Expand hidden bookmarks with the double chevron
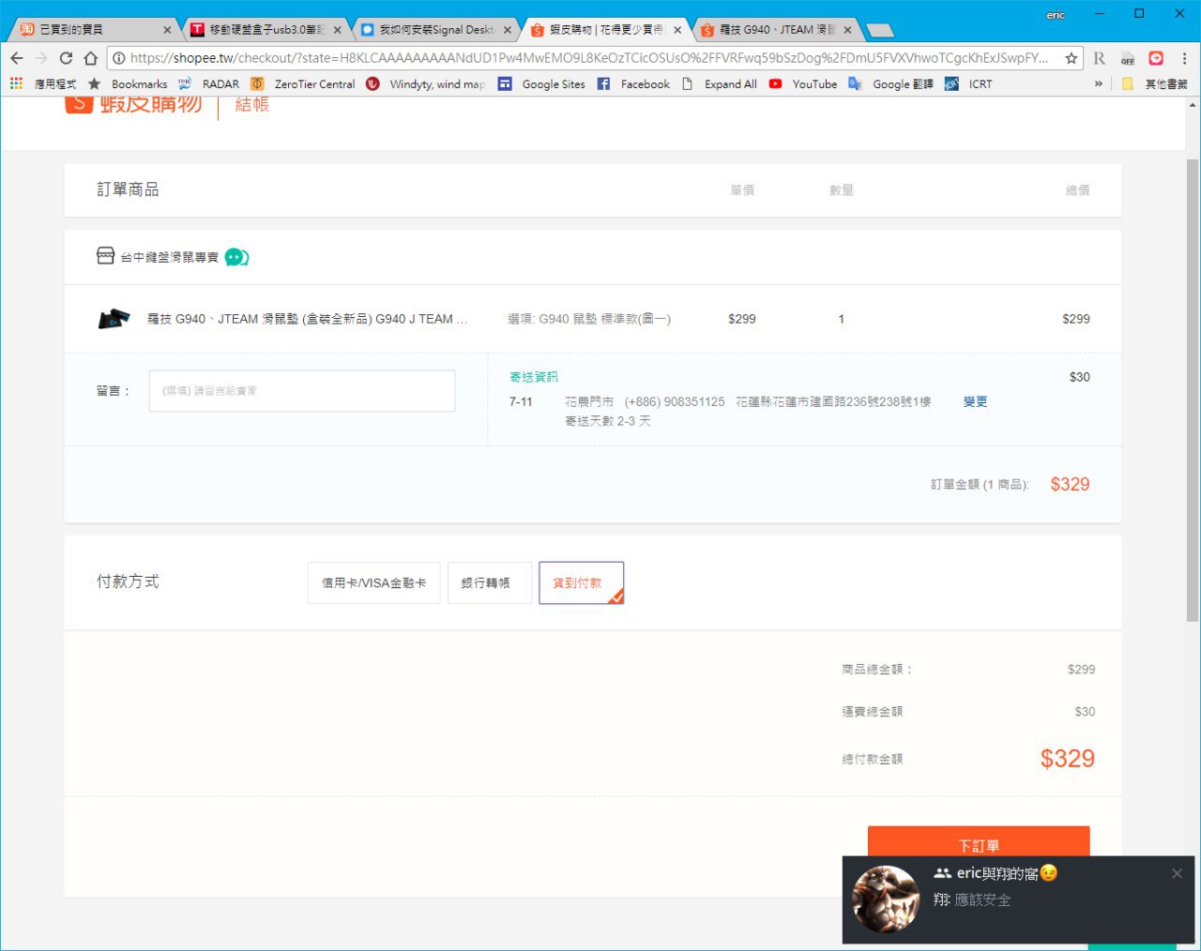This screenshot has width=1201, height=951. (x=1099, y=83)
